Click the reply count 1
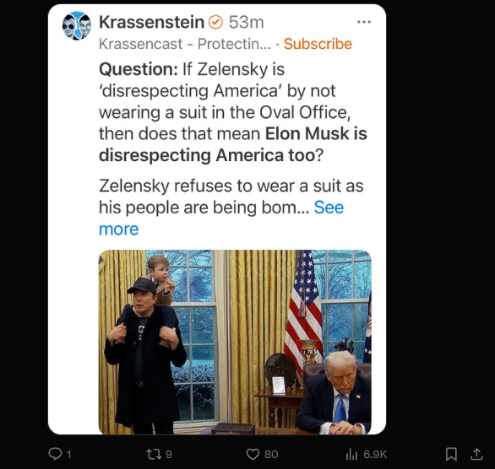 pos(68,454)
